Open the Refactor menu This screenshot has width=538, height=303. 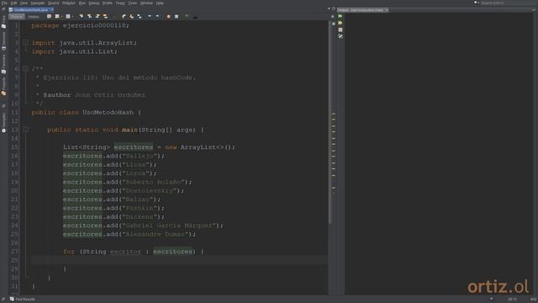[x=69, y=3]
